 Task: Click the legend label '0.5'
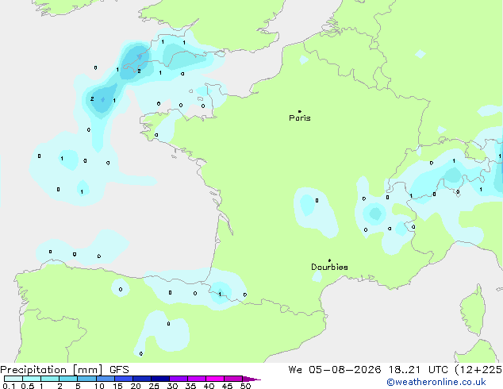(x=28, y=386)
